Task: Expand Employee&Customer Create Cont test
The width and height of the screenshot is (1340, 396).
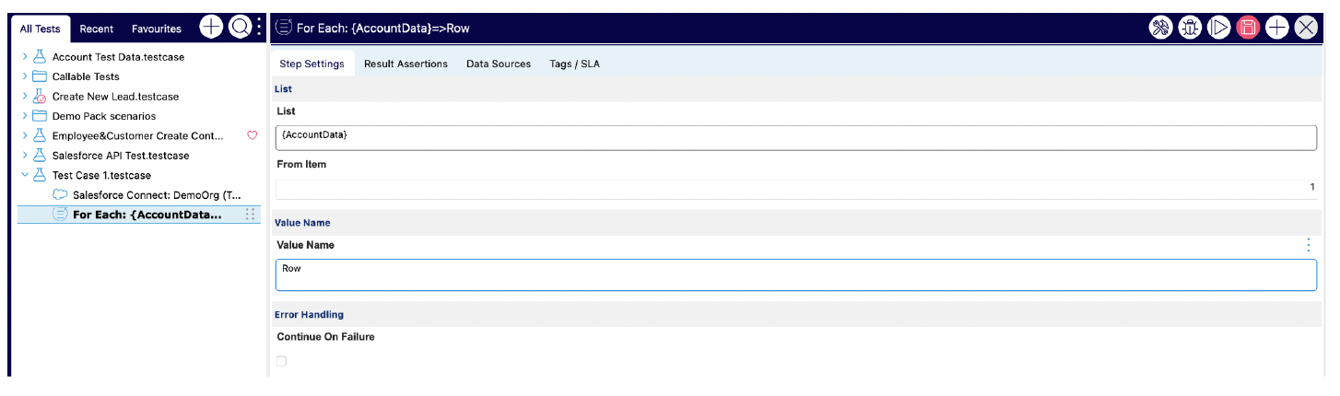Action: 25,135
